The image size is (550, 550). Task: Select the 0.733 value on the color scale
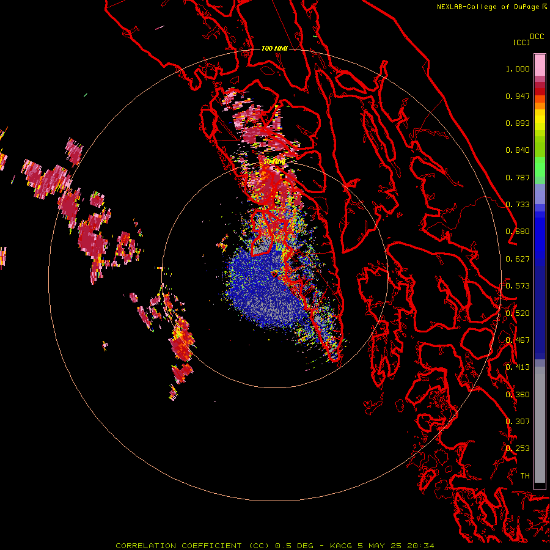(x=518, y=205)
